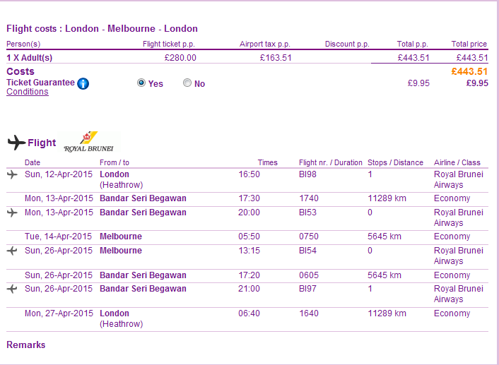Image resolution: width=499 pixels, height=365 pixels.
Task: Click flight number BI97
Action: (x=307, y=289)
